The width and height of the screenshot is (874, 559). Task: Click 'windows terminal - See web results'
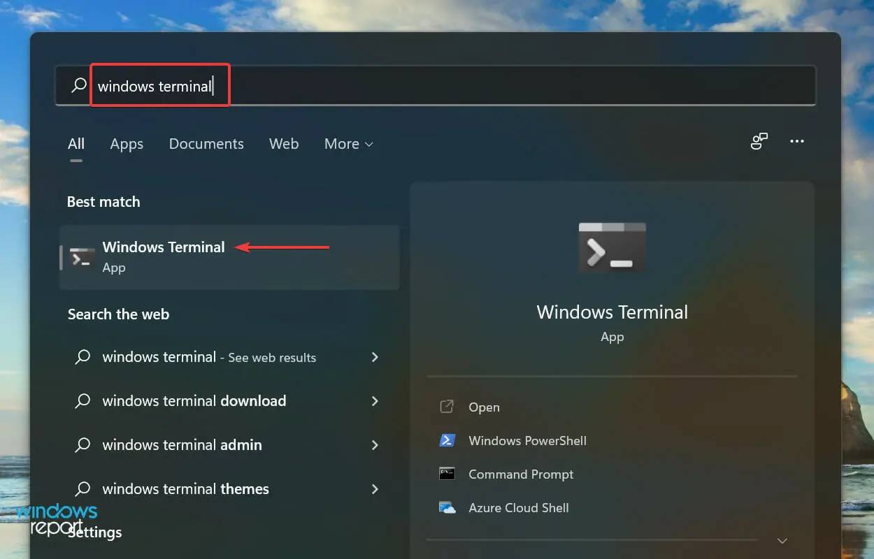208,357
